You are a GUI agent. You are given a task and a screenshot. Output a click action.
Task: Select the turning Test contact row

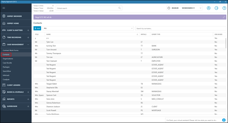click(x=130, y=46)
